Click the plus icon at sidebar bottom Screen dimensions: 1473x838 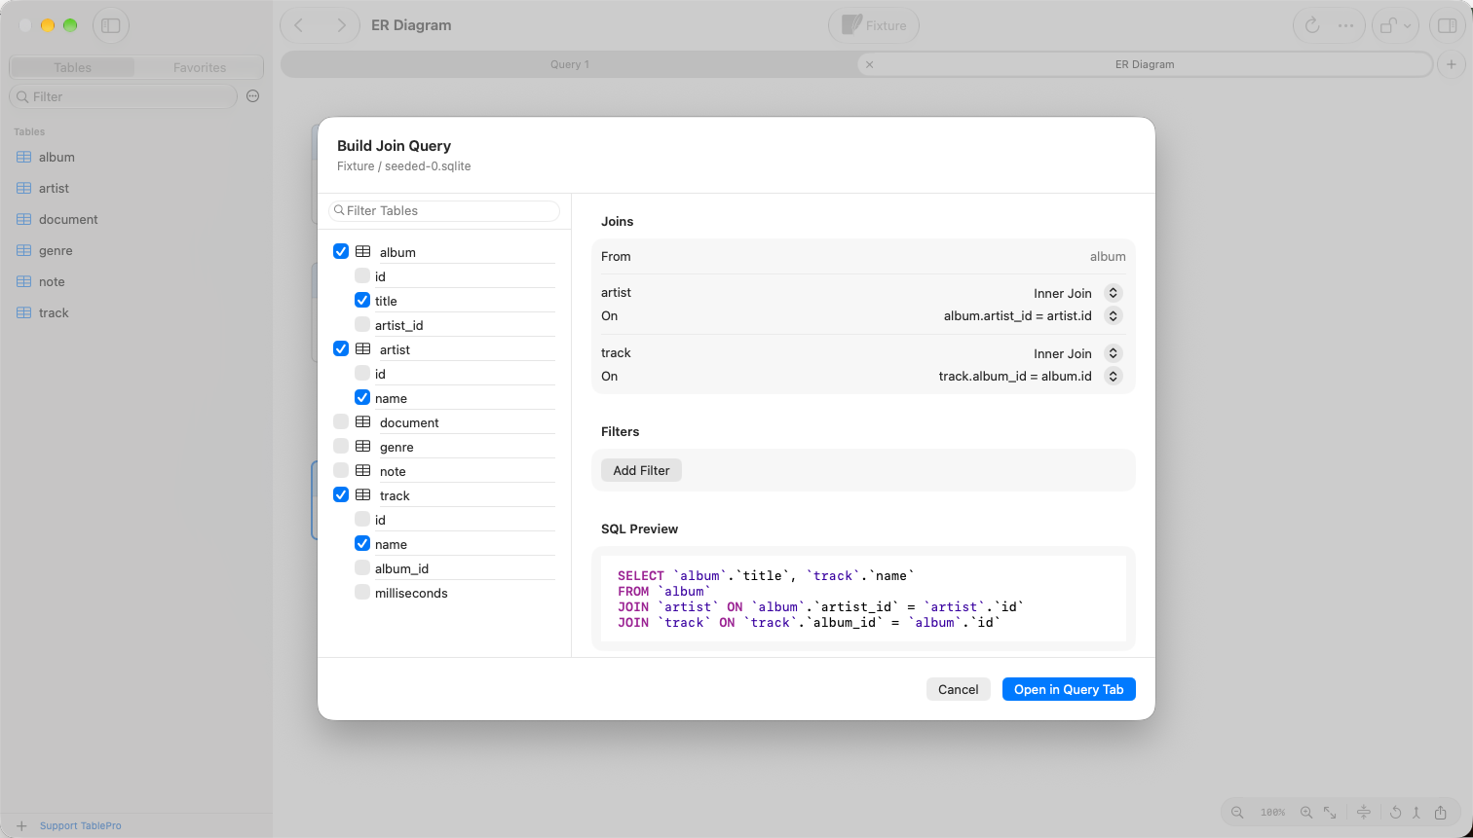pyautogui.click(x=21, y=826)
